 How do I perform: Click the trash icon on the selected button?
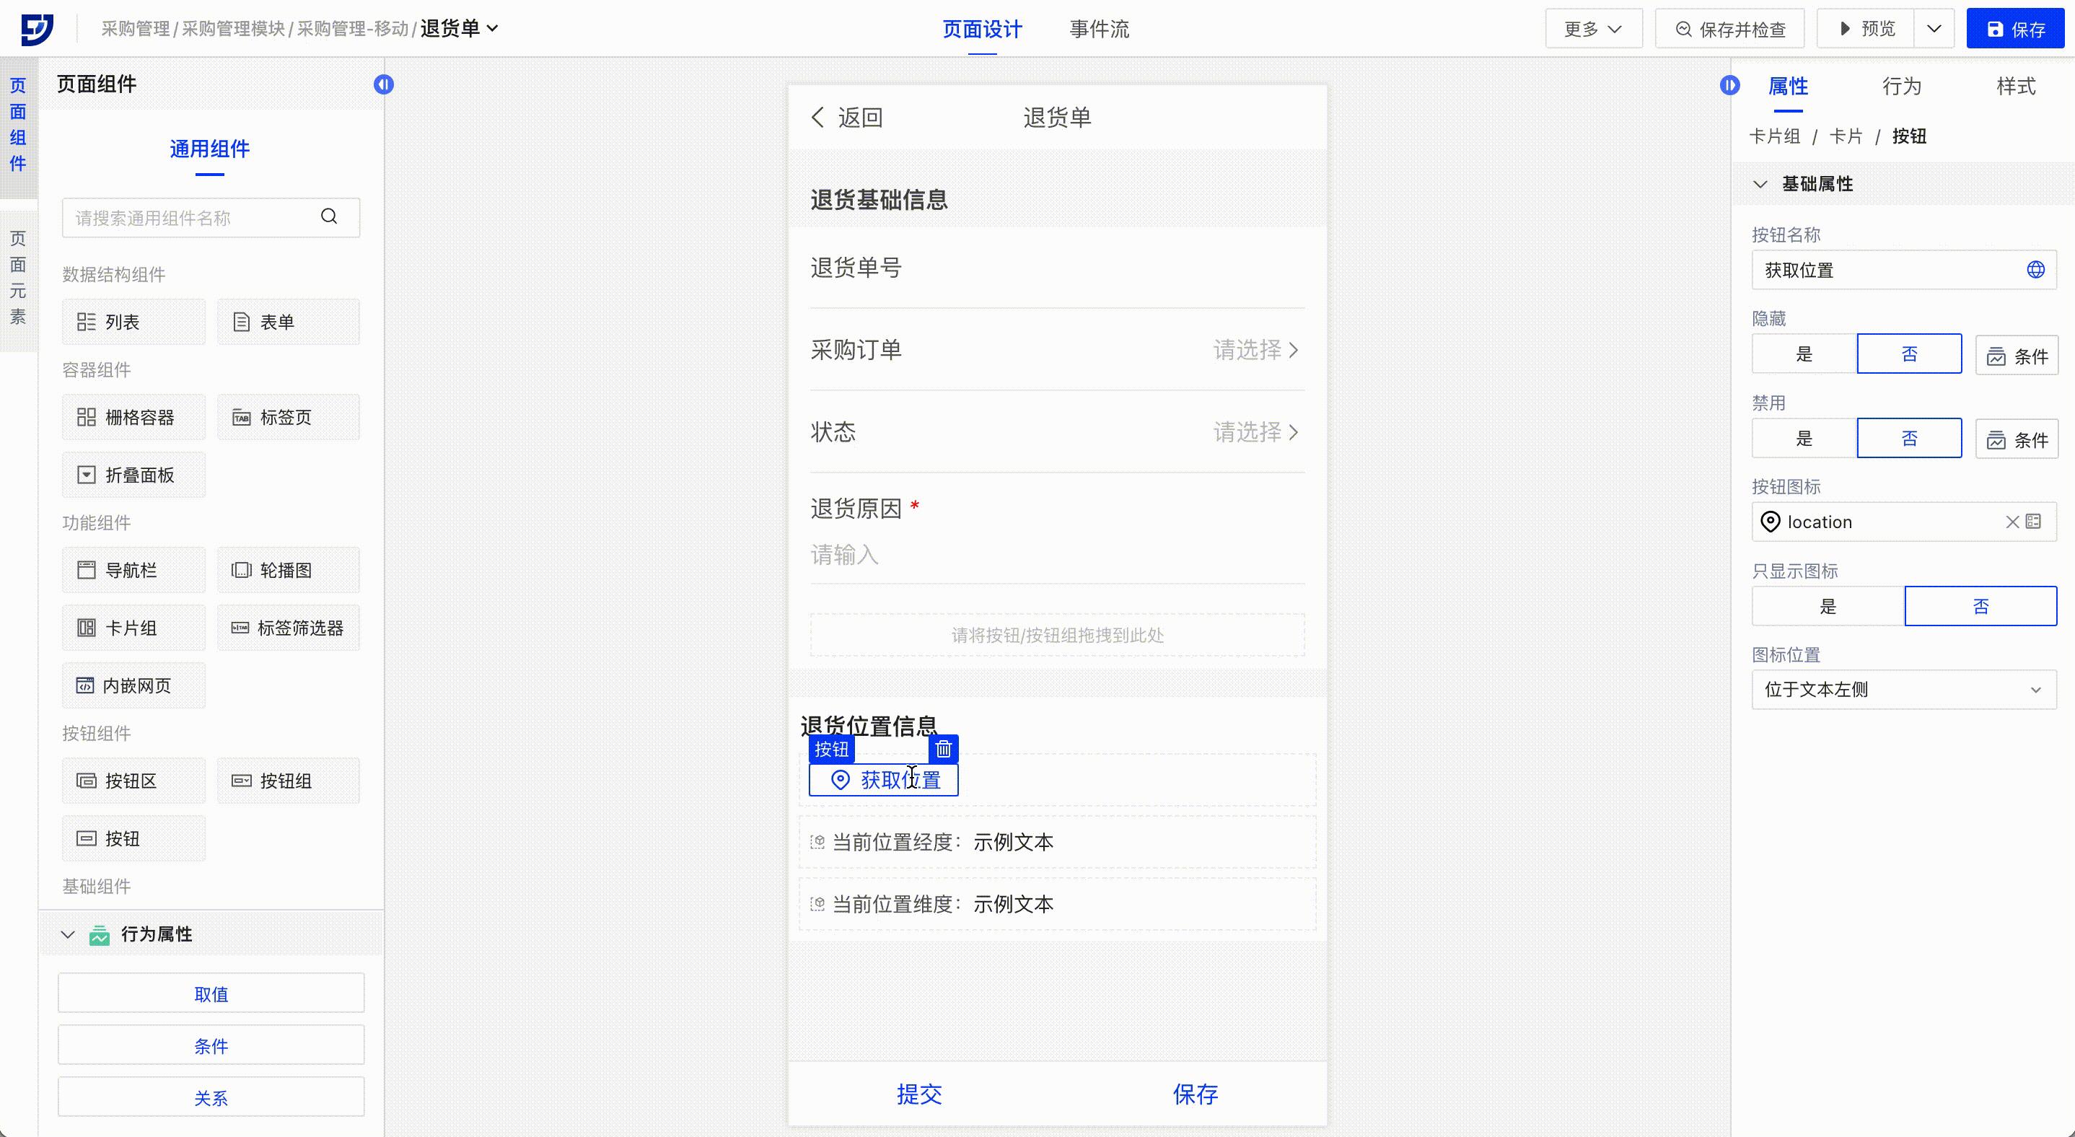943,749
